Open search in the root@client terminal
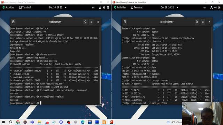This screenshot has width=223, height=125. tap(197, 22)
